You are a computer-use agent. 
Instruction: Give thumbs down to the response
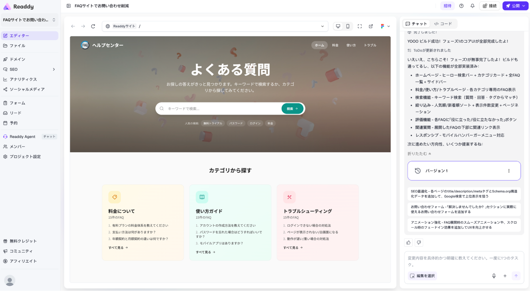tap(419, 242)
